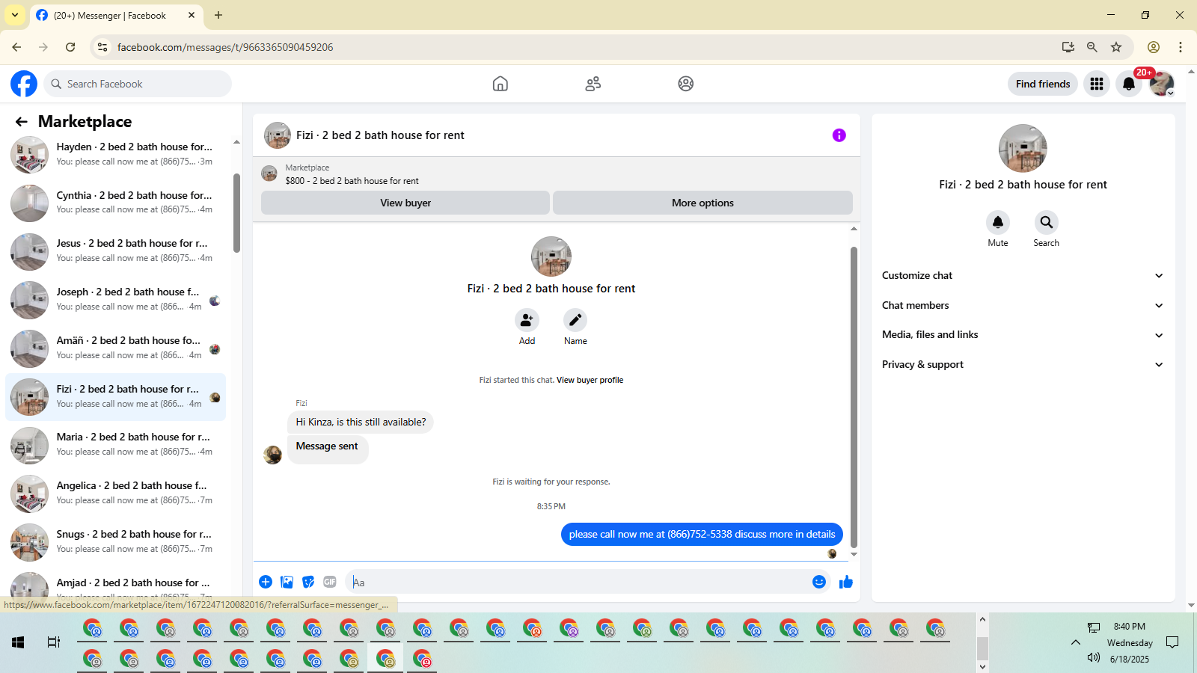Expand Privacy & support section
The width and height of the screenshot is (1197, 673).
[x=1023, y=365]
